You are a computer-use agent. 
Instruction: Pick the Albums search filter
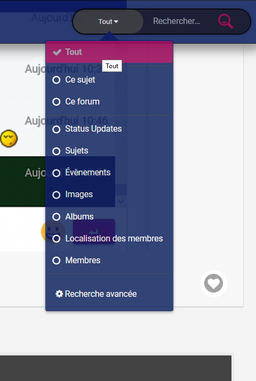[x=109, y=216]
